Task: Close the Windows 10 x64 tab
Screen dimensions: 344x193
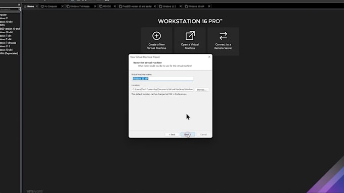Action: coord(209,7)
